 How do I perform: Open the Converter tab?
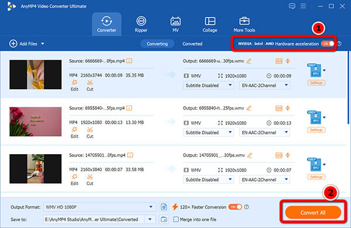106,24
